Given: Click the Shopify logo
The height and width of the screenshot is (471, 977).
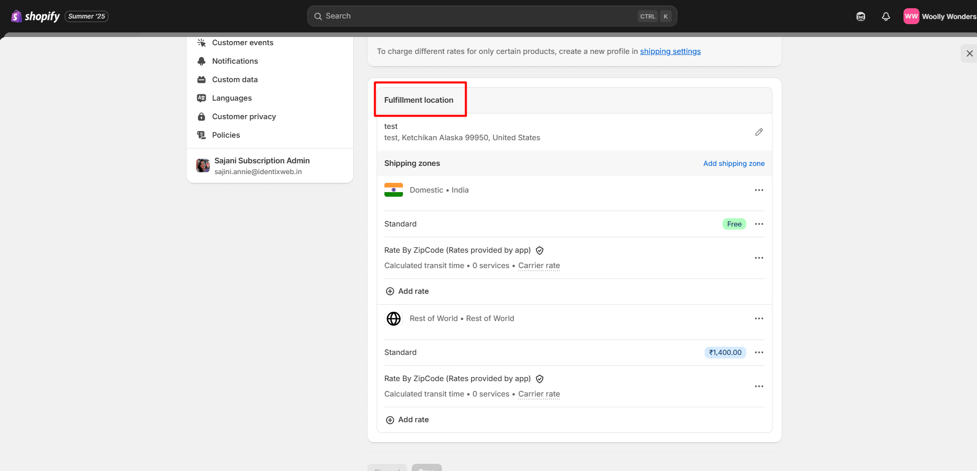Looking at the screenshot, I should [x=35, y=16].
